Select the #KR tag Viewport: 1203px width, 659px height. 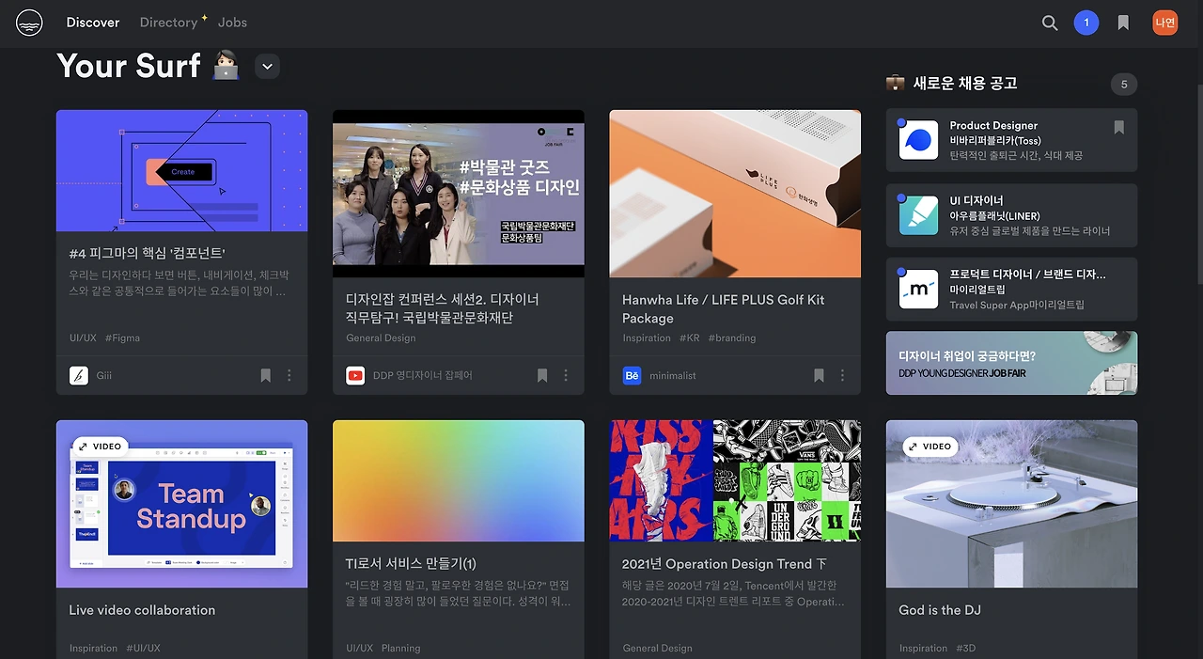(x=690, y=338)
